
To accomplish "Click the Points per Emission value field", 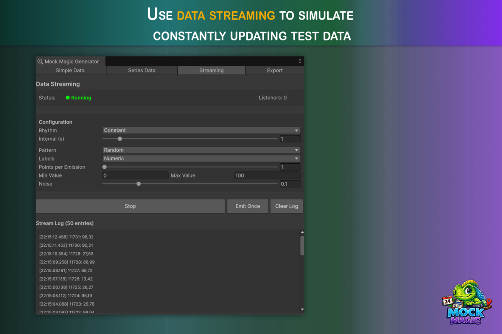I will click(290, 167).
